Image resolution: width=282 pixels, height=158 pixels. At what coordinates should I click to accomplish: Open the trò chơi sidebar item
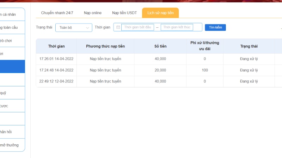[x=12, y=41]
